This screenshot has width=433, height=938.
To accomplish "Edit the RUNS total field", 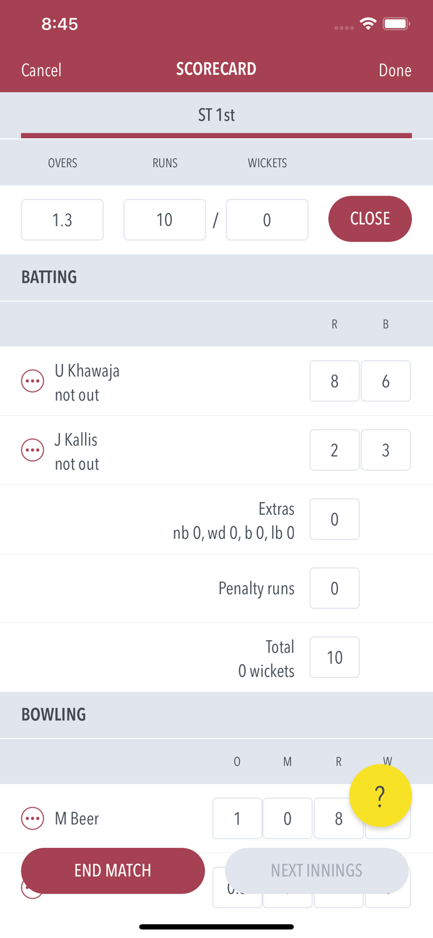I will coord(164,219).
